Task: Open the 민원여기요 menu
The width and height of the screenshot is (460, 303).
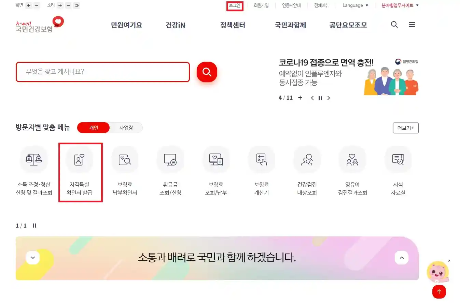Action: (x=126, y=25)
